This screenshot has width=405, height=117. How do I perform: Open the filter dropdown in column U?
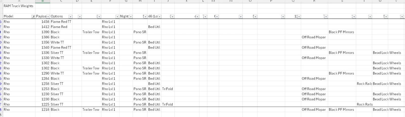tap(386, 17)
